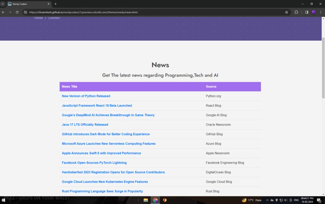Open the Home breadcrumb link
Image resolution: width=325 pixels, height=204 pixels.
(39, 18)
